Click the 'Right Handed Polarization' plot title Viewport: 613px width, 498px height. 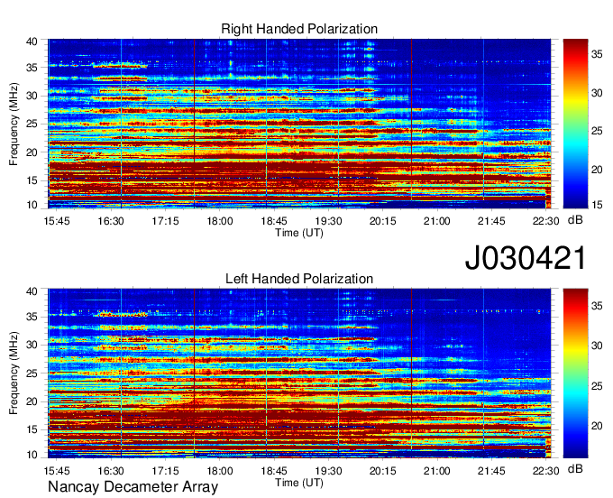click(299, 29)
